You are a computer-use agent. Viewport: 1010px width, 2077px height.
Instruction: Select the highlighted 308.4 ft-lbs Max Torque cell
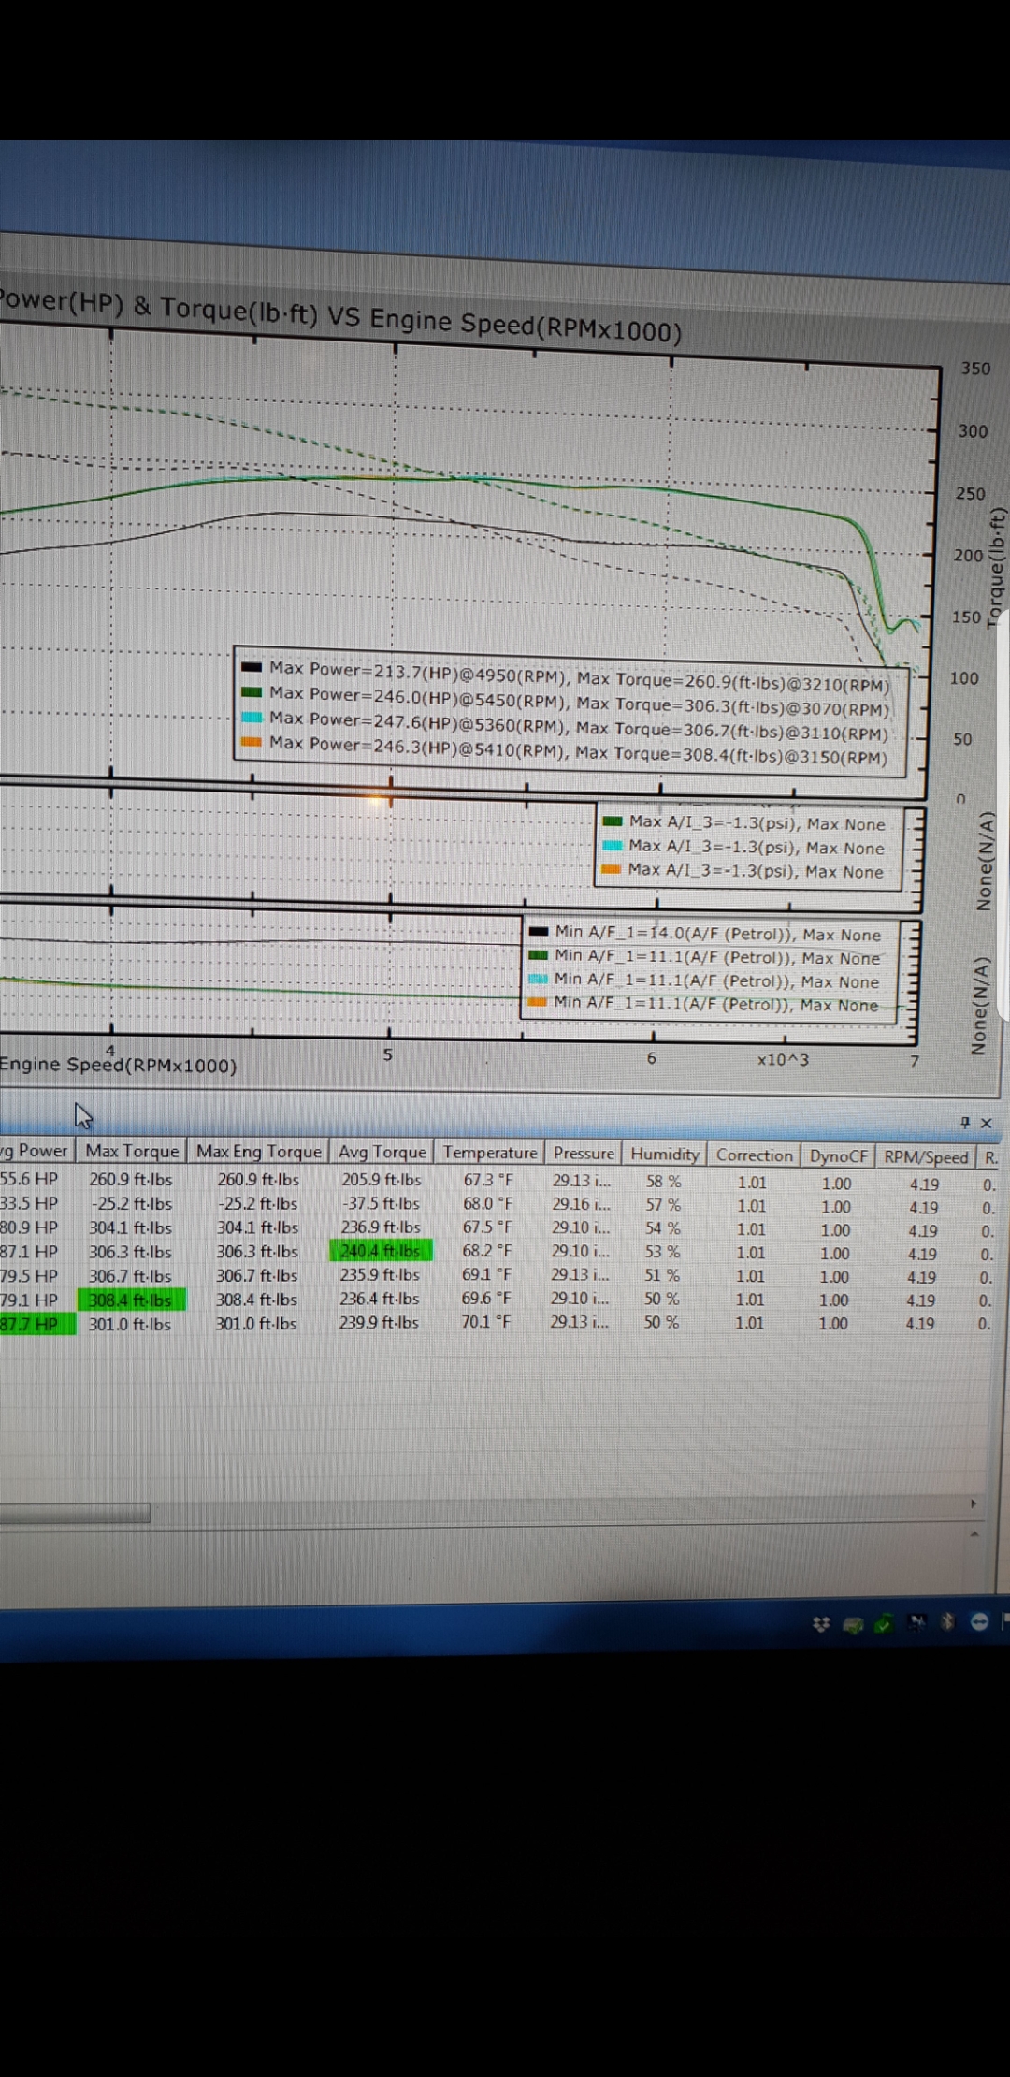click(x=131, y=1300)
